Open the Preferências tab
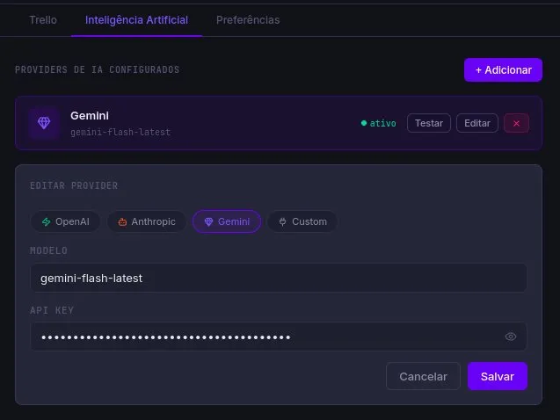 click(x=248, y=20)
